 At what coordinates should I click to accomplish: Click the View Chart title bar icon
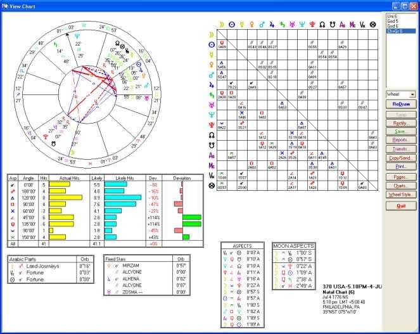point(4,6)
